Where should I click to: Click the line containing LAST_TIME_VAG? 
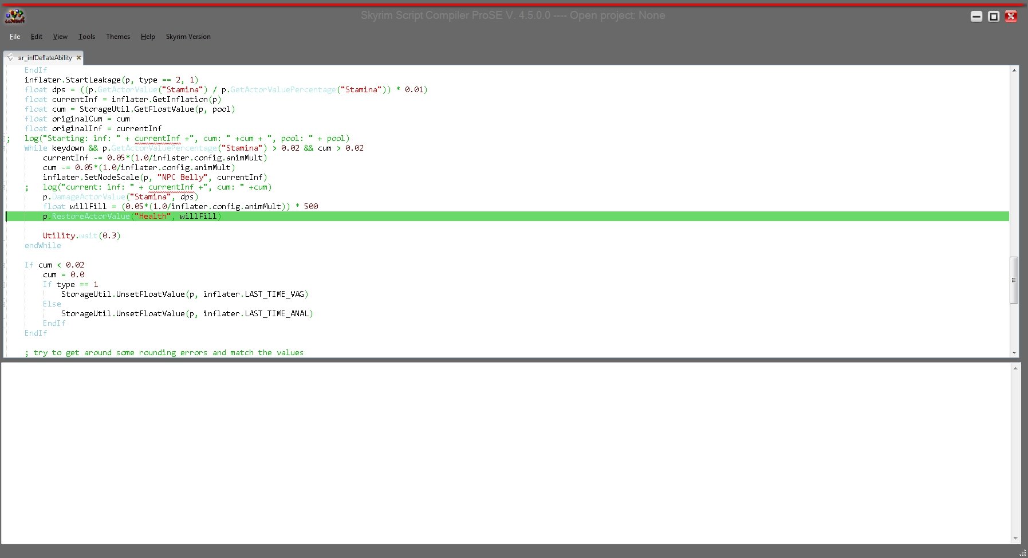coord(184,294)
